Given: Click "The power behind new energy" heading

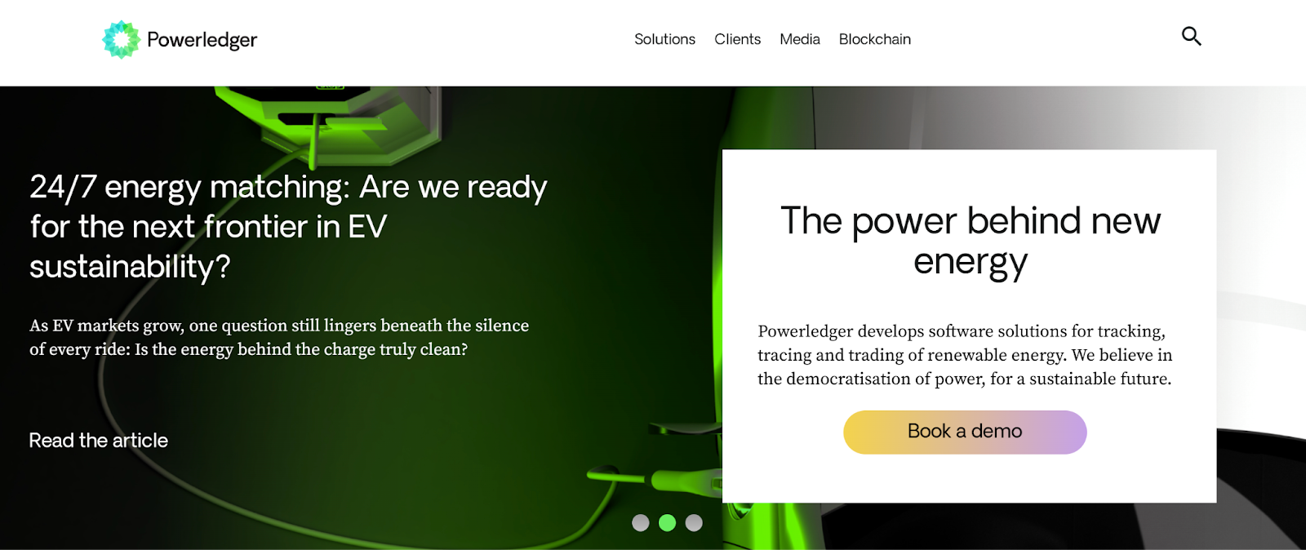Looking at the screenshot, I should [x=970, y=242].
